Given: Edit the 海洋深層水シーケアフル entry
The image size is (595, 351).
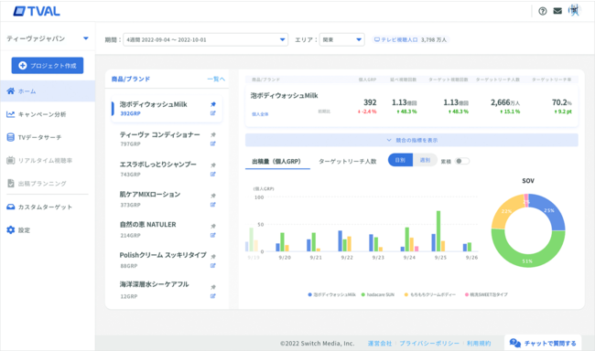Looking at the screenshot, I should click(213, 296).
